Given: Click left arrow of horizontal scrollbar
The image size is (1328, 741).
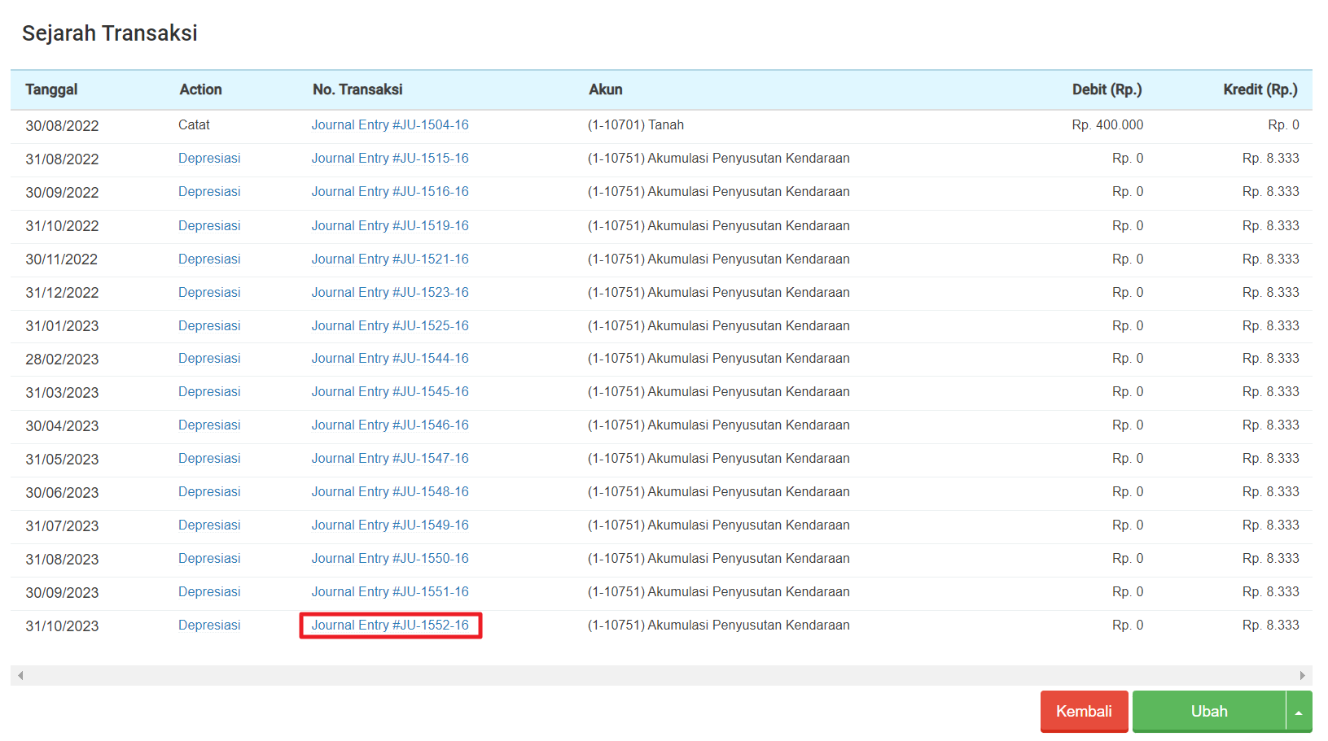Looking at the screenshot, I should 20,676.
